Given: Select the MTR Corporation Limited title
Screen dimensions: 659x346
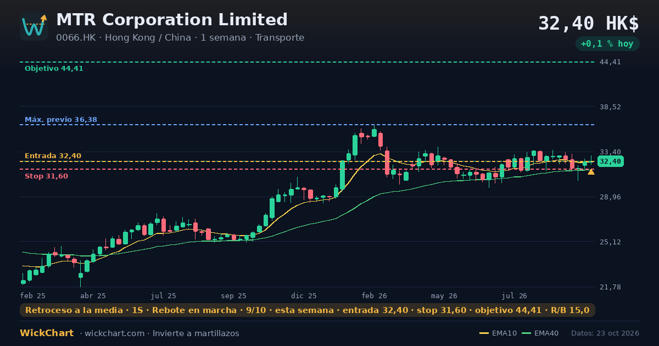Looking at the screenshot, I should pos(172,20).
